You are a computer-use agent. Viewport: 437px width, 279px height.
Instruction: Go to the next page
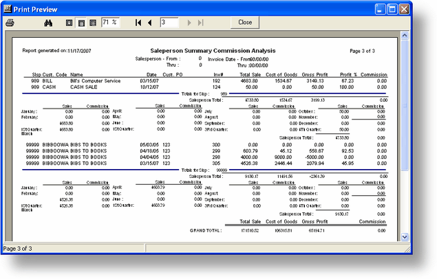(191, 23)
